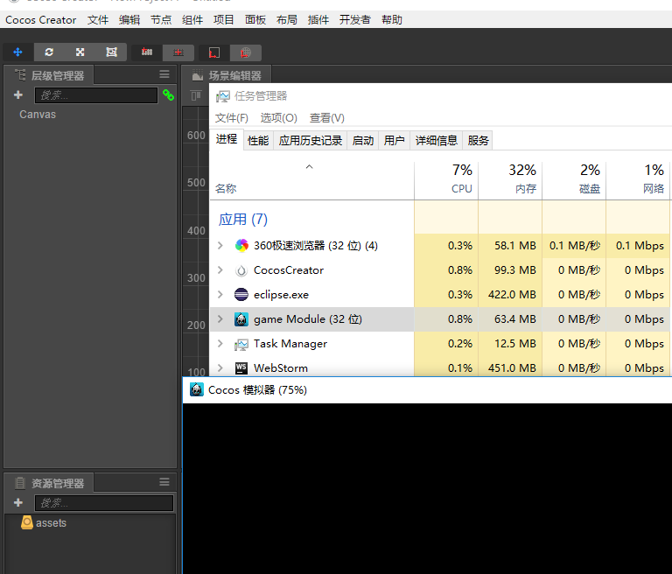Image resolution: width=672 pixels, height=574 pixels.
Task: Expand the eclipse.exe process row
Action: (220, 294)
